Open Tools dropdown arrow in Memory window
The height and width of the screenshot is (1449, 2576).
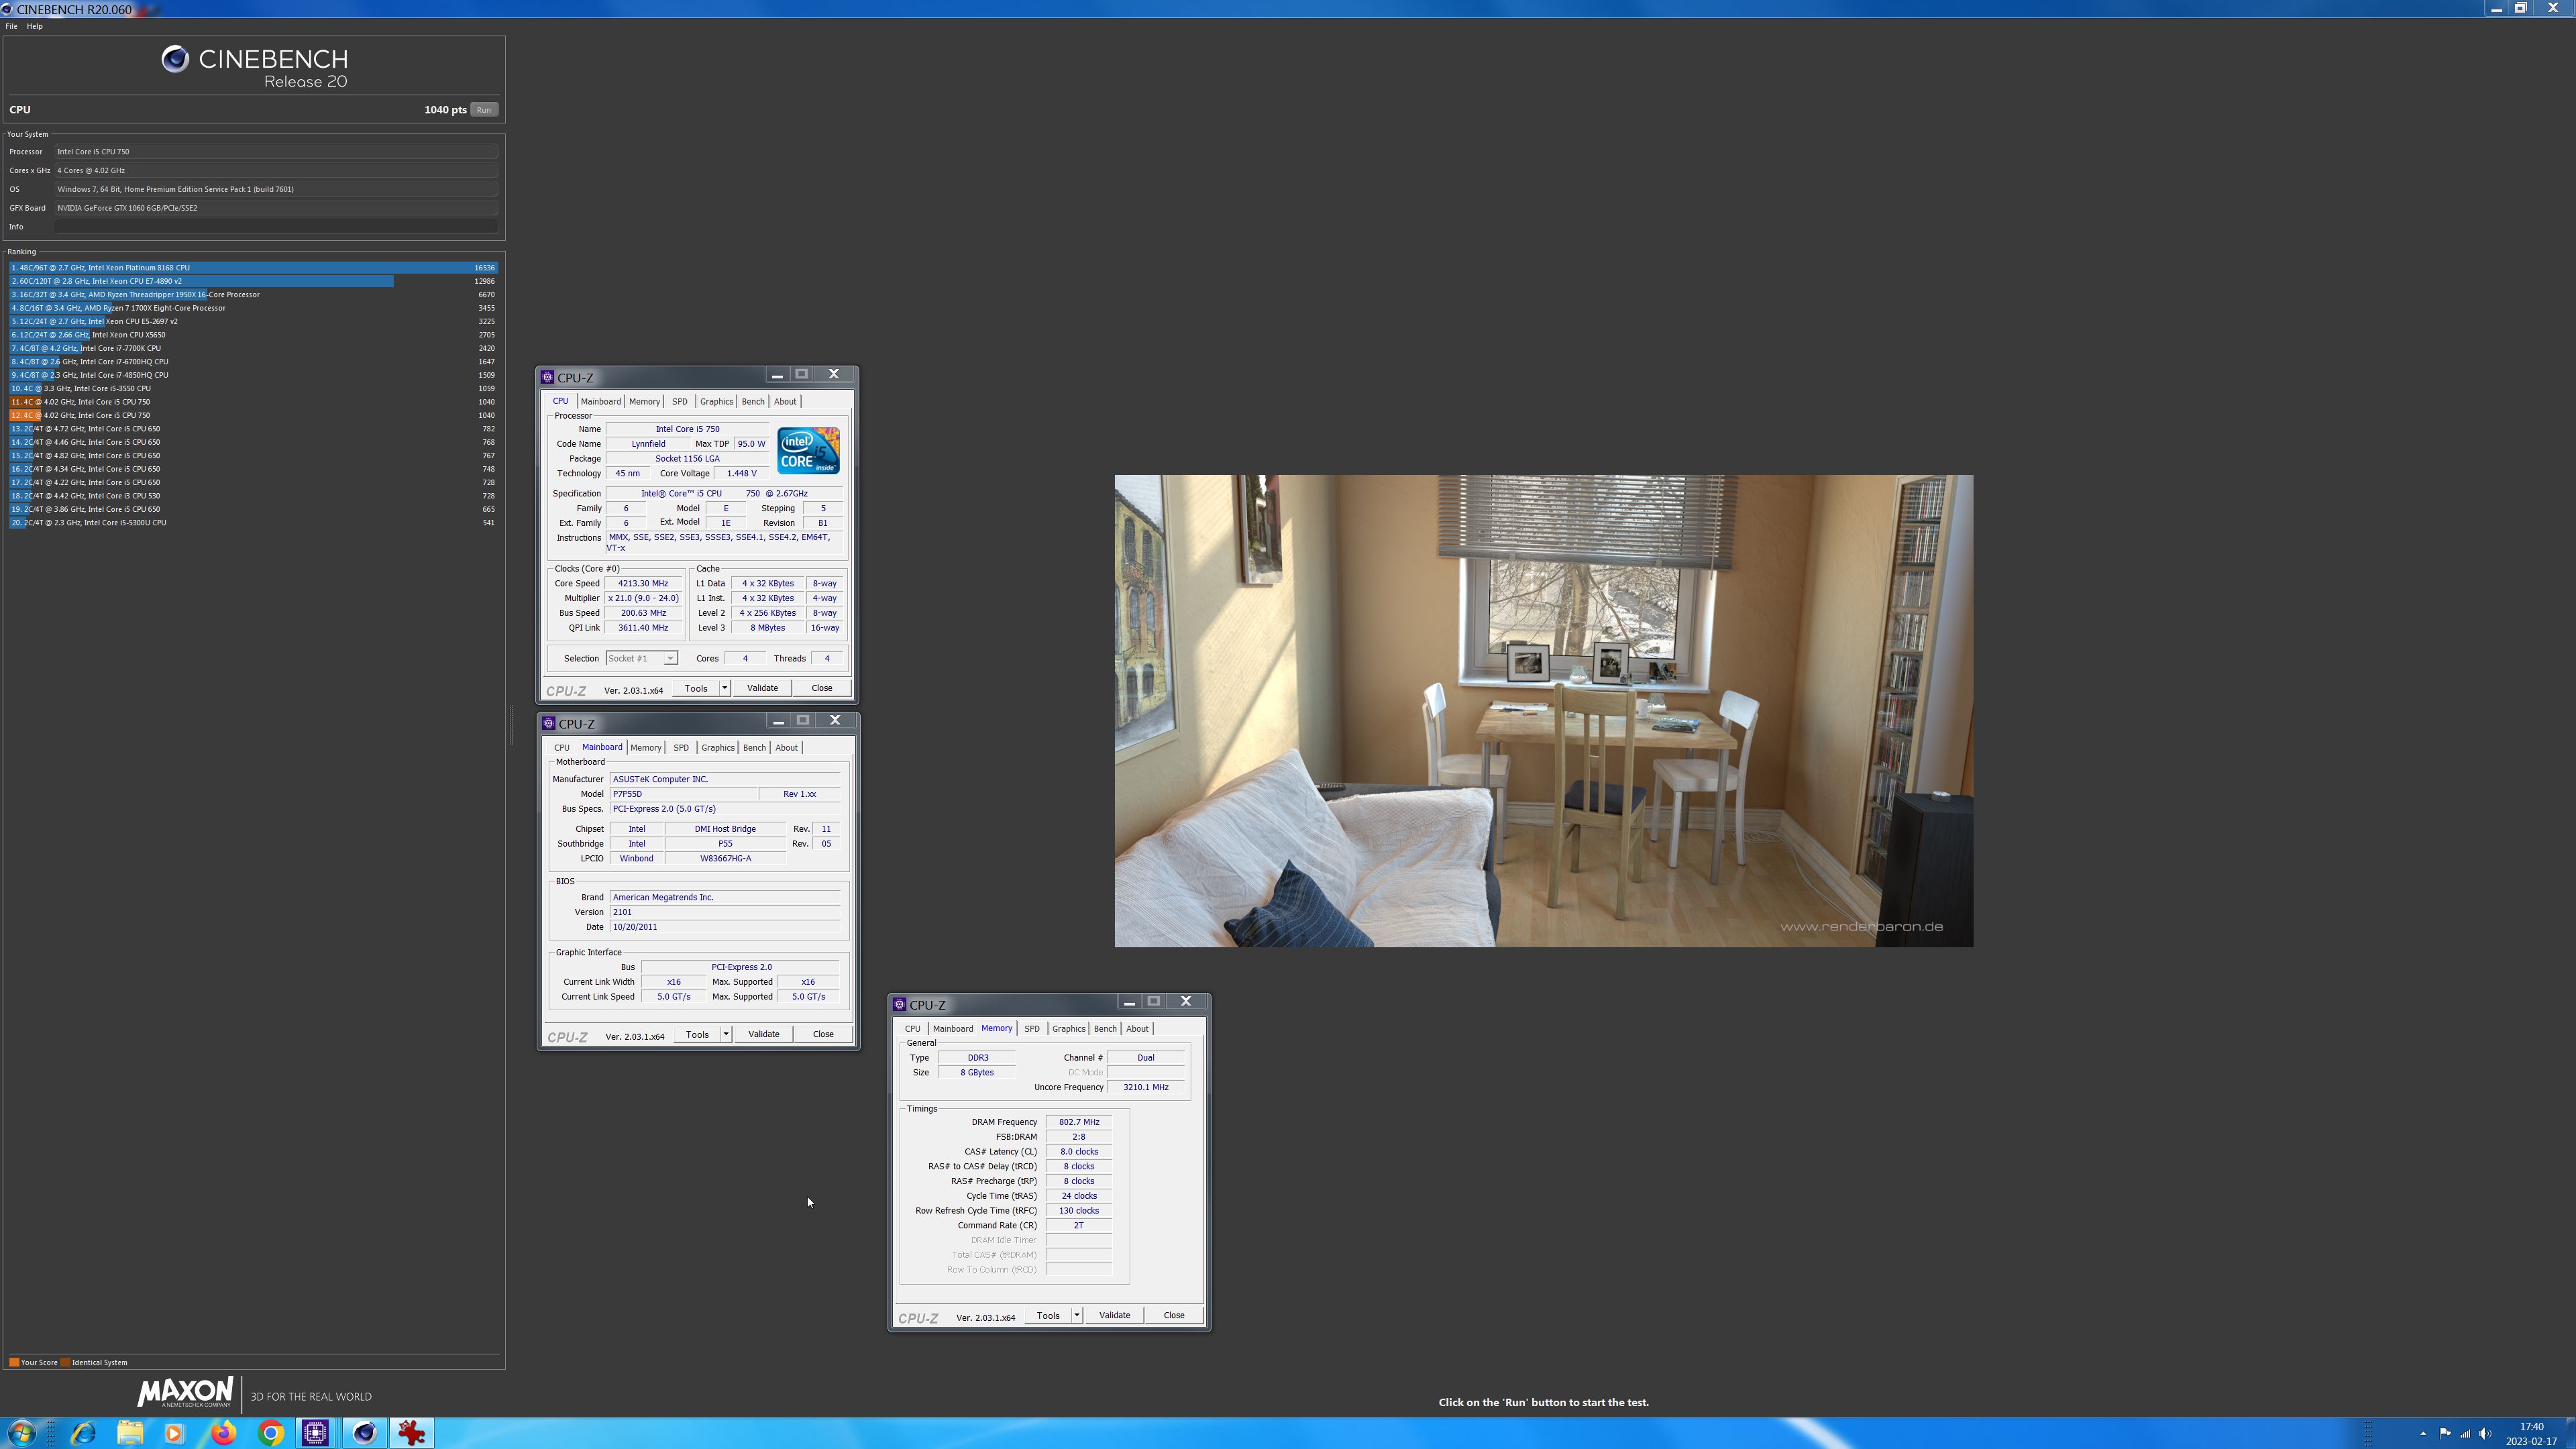[x=1077, y=1315]
